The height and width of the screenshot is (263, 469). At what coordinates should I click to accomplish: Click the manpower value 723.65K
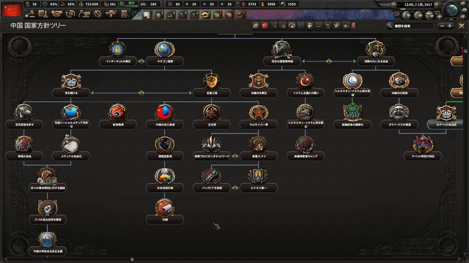click(92, 4)
